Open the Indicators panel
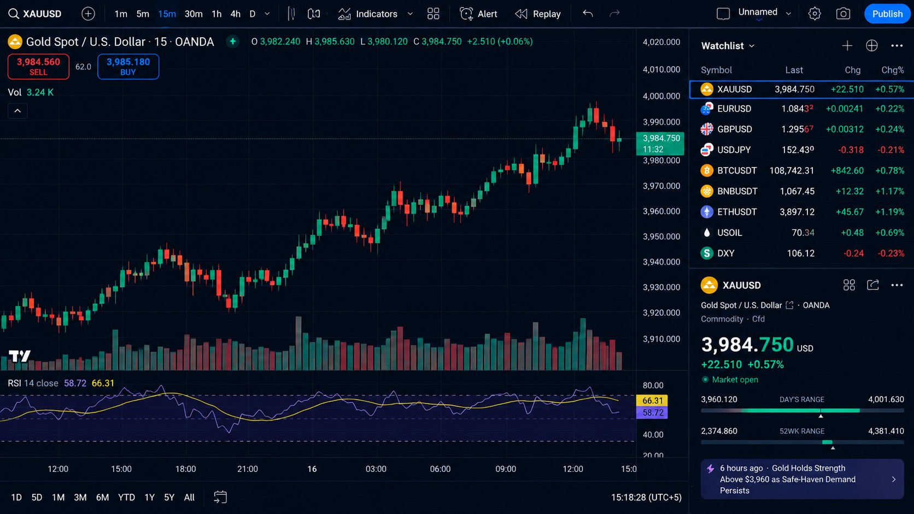The image size is (914, 514). 368,14
